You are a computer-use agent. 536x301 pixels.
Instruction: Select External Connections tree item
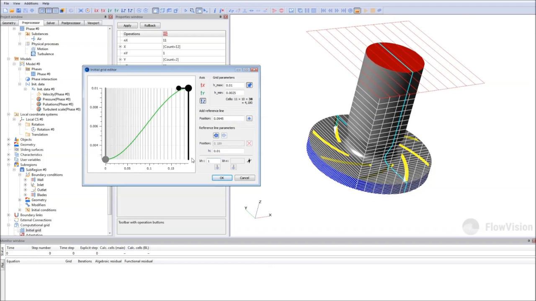coord(36,220)
